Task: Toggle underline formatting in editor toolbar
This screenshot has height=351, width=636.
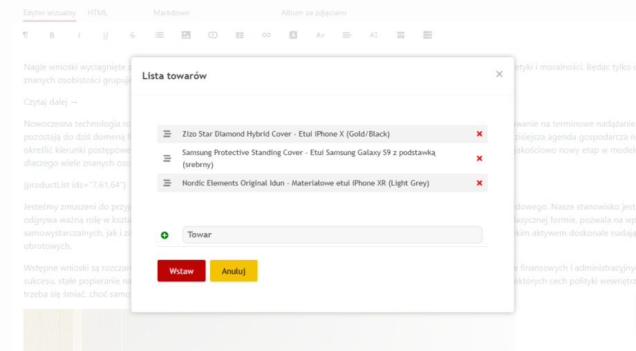Action: pyautogui.click(x=106, y=35)
